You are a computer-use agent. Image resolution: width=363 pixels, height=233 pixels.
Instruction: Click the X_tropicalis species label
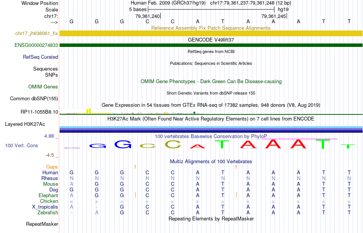point(45,207)
